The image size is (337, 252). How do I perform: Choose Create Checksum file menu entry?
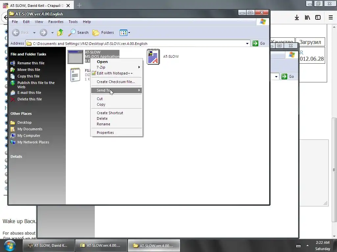(116, 82)
